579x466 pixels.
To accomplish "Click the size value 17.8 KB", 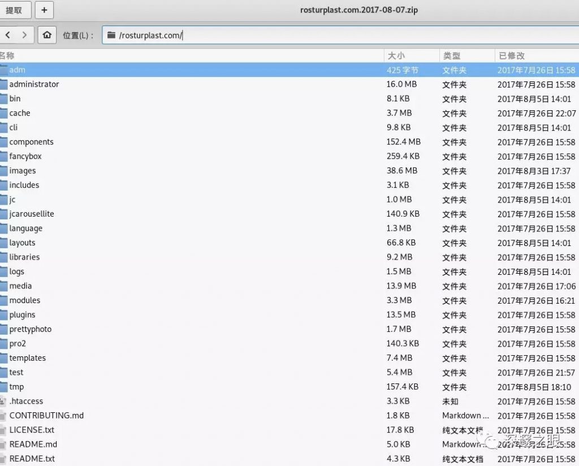I will coord(400,430).
